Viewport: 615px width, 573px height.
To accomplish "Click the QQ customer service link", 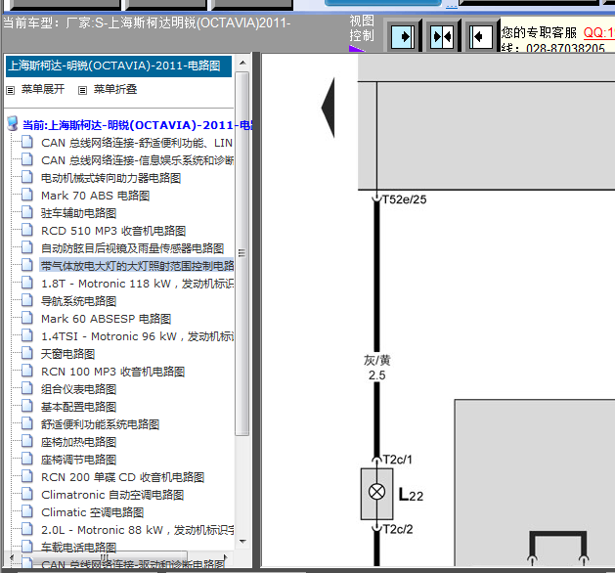I will pyautogui.click(x=599, y=32).
